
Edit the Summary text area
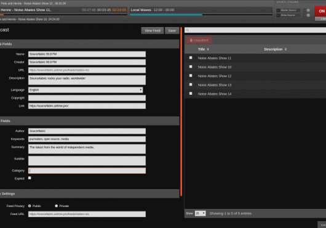pos(87,149)
